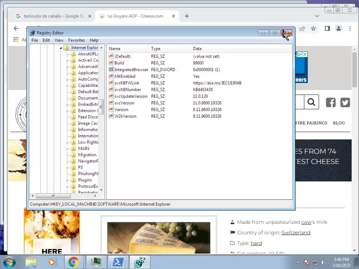This screenshot has height=269, width=359.
Task: Select the International key in the tree
Action: click(x=88, y=136)
